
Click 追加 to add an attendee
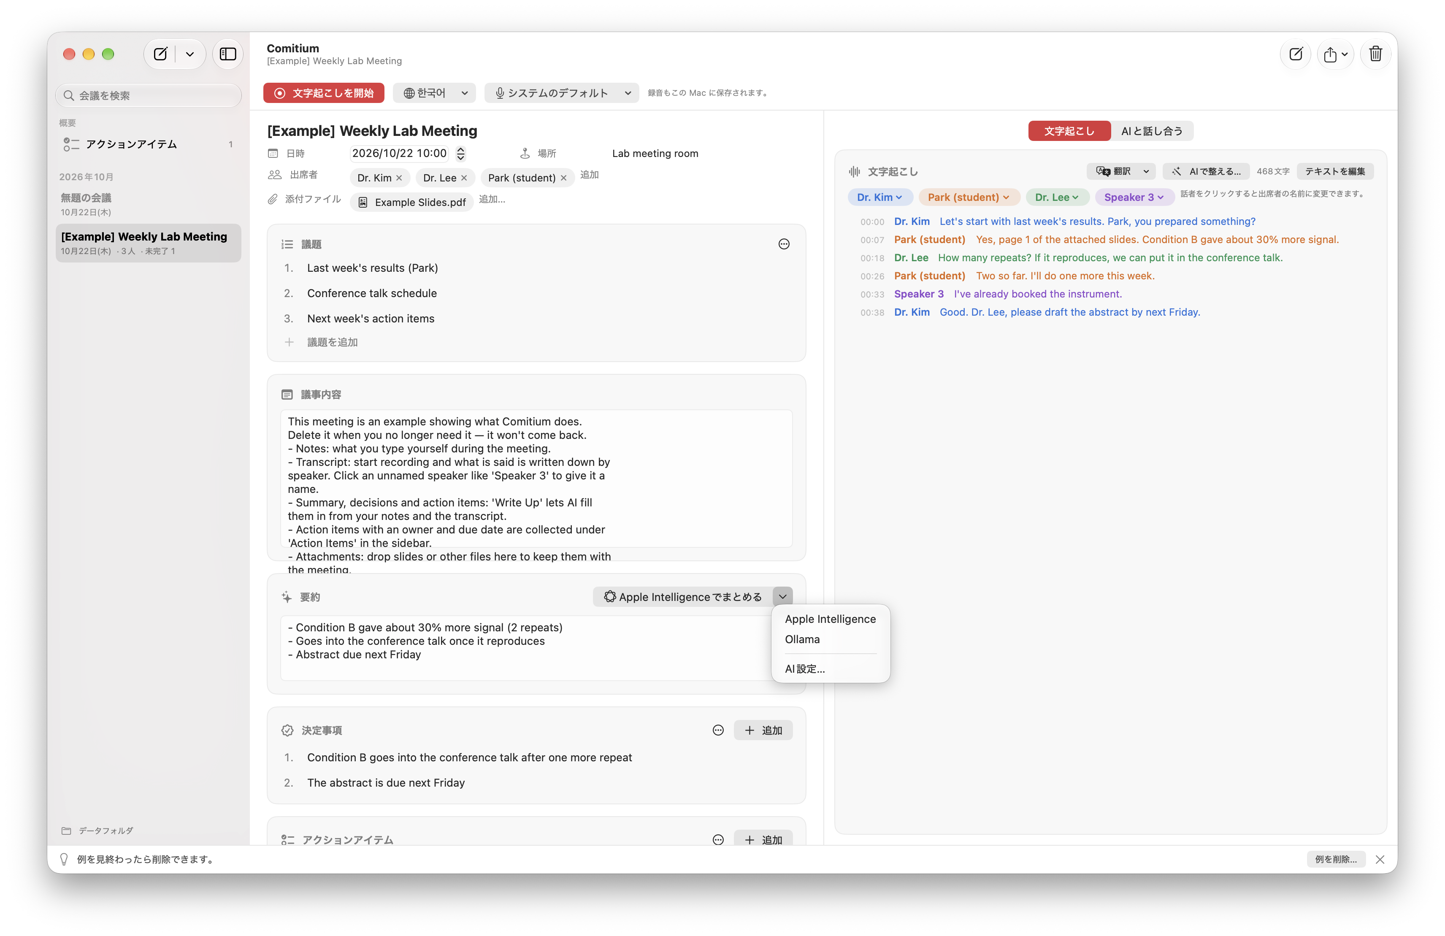589,175
